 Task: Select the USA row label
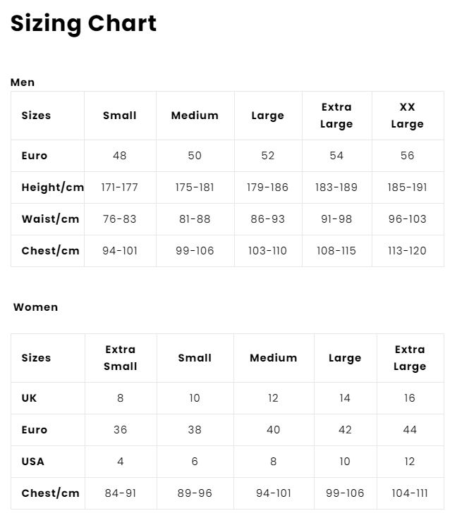tap(32, 462)
